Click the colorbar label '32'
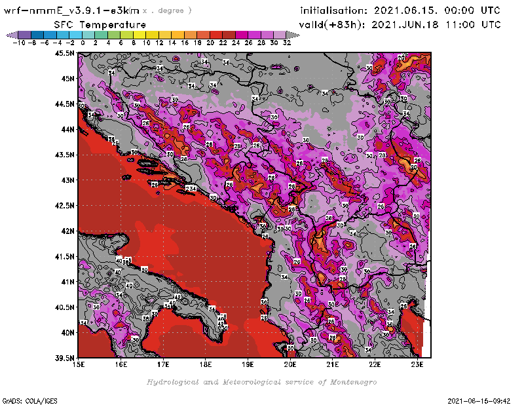 (x=287, y=43)
